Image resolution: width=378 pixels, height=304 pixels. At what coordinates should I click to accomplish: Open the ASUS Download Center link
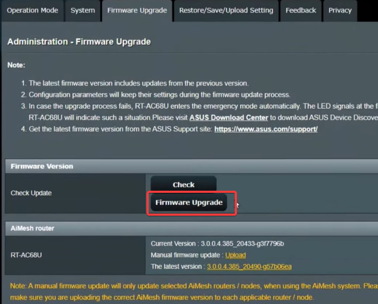[x=229, y=118]
